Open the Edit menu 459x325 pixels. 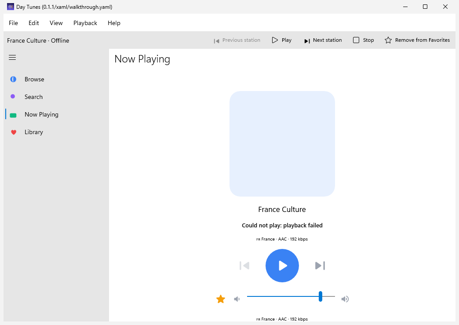(x=34, y=23)
